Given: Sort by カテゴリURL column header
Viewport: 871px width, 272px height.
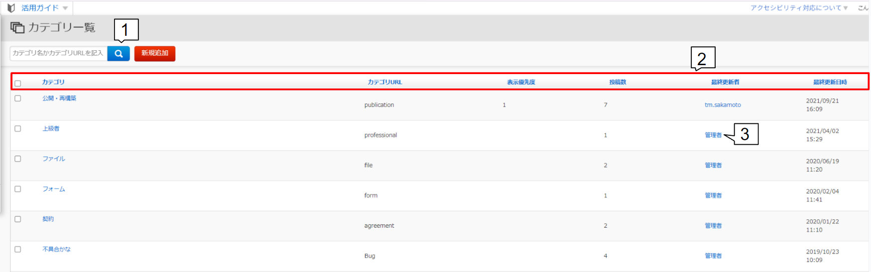Looking at the screenshot, I should (385, 82).
